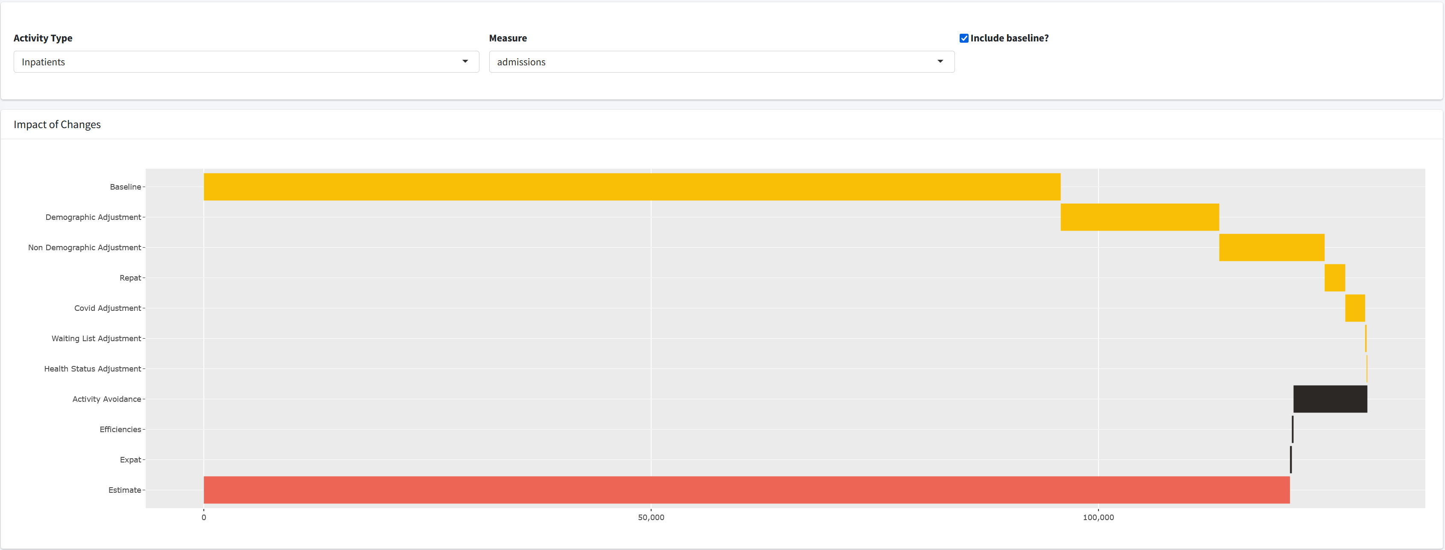Click the 50,000 axis tick label

tap(651, 517)
